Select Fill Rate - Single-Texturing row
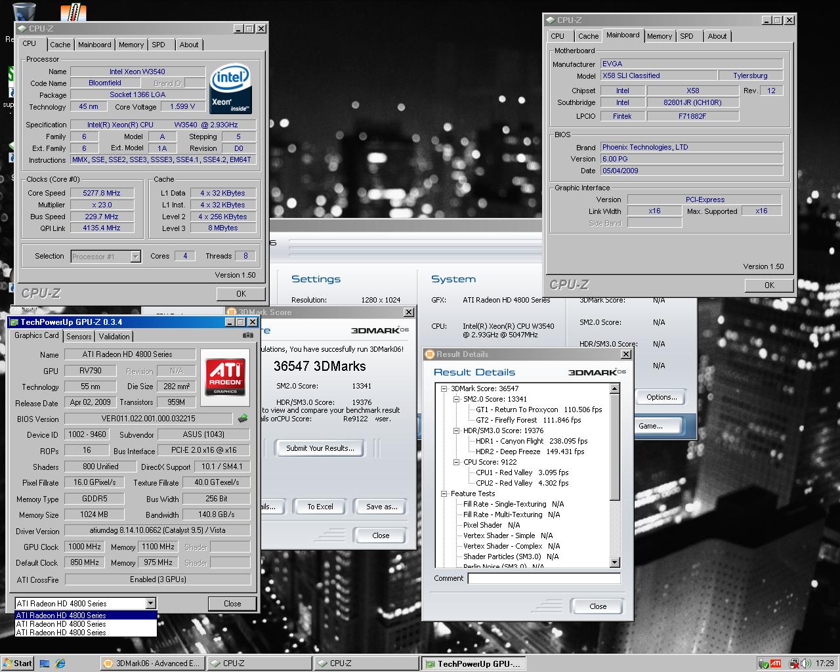The width and height of the screenshot is (840, 672). pyautogui.click(x=513, y=504)
